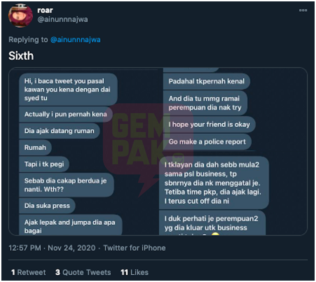
Task: Click the message bubble Dia suka press
Action: pos(47,206)
